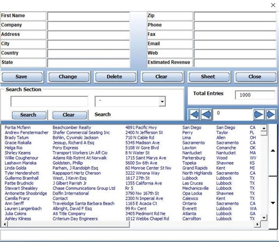Focus the Email input field
The width and height of the screenshot is (279, 242).
235,45
